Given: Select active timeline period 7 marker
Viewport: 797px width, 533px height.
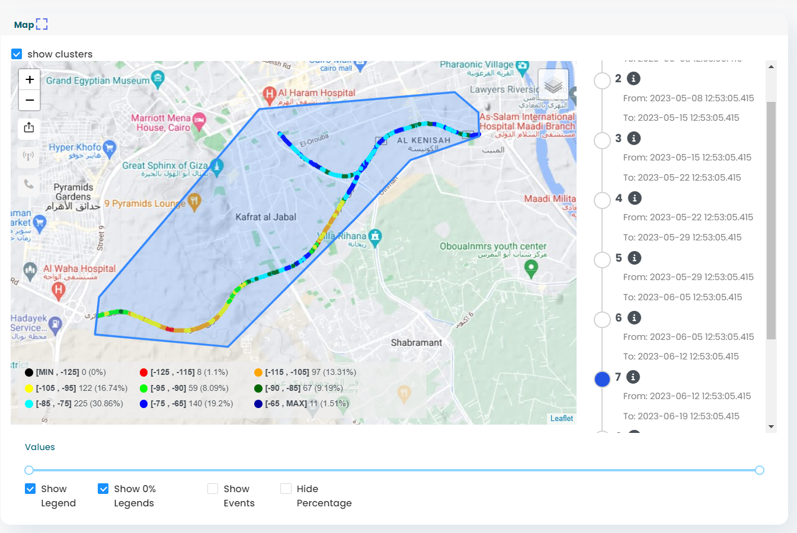Looking at the screenshot, I should [602, 379].
